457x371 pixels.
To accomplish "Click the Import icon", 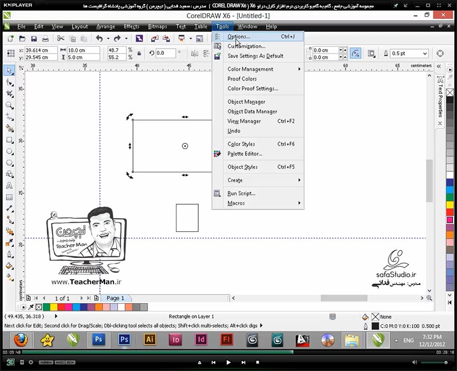I will pyautogui.click(x=154, y=38).
